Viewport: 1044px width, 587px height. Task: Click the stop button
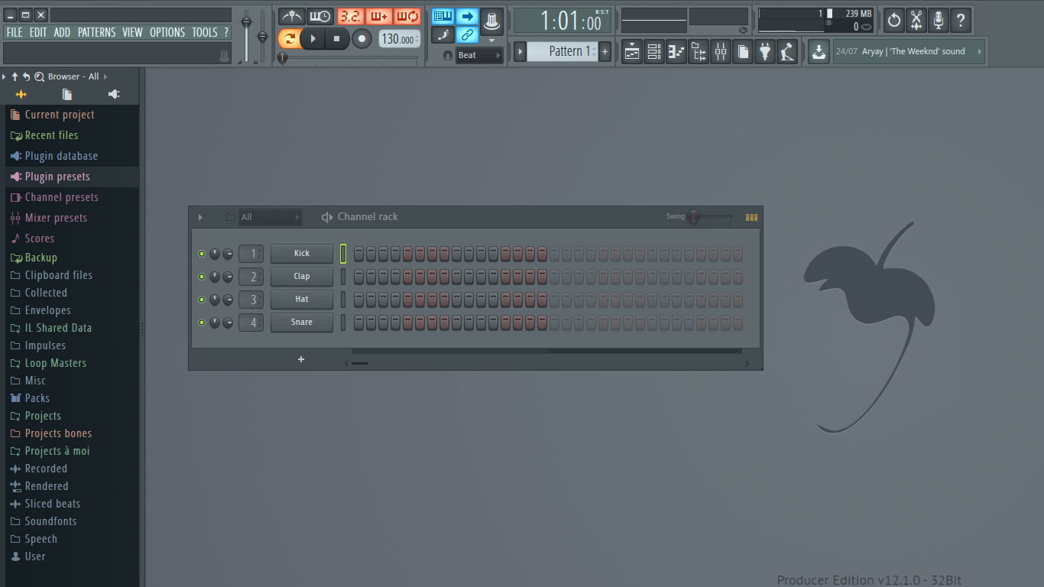pos(336,38)
